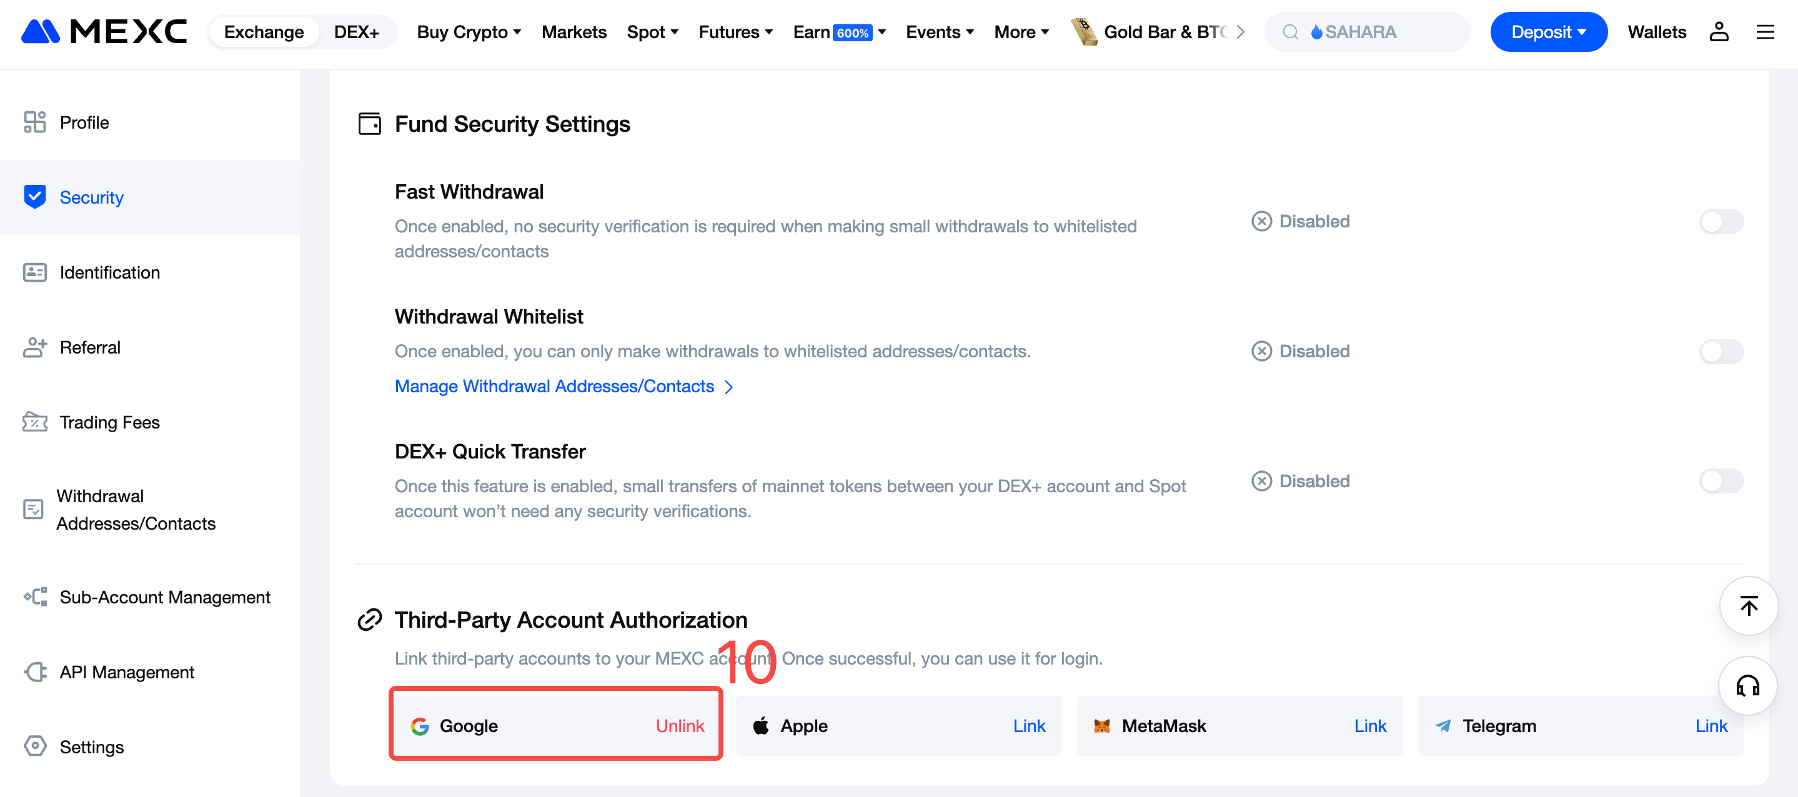This screenshot has width=1798, height=797.
Task: Click the SAHARA search field
Action: (1368, 32)
